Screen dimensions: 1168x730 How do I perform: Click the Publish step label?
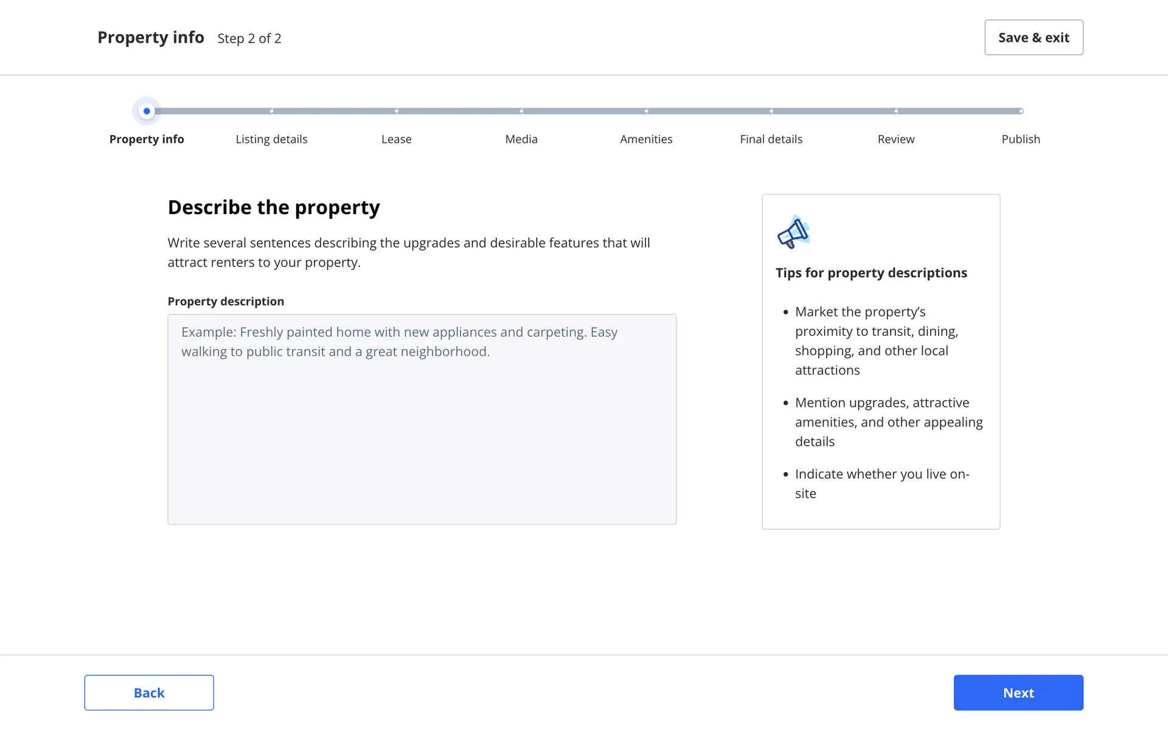1020,139
